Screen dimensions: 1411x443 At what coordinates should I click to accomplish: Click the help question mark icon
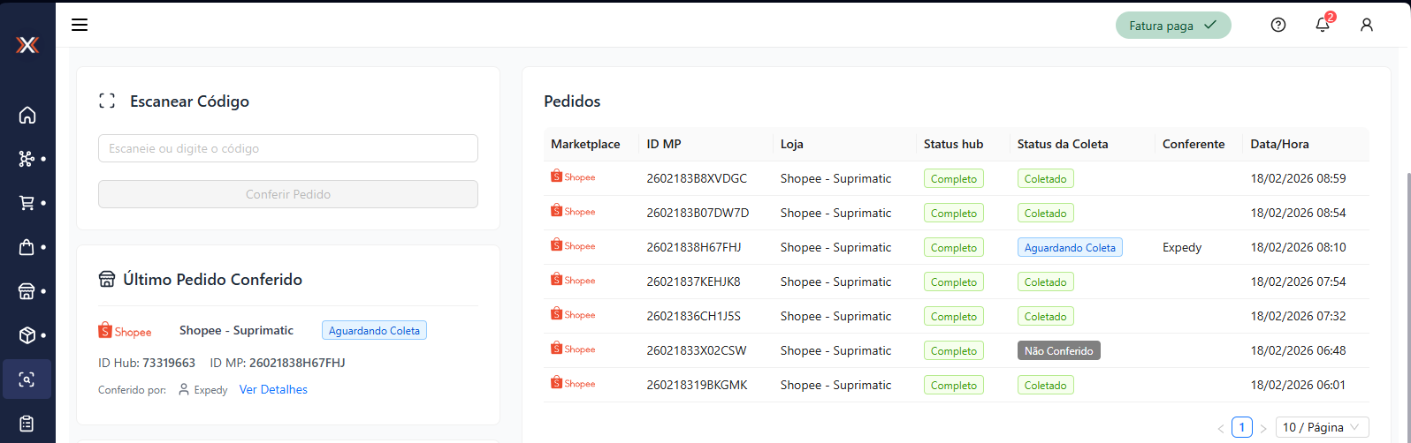[x=1278, y=25]
